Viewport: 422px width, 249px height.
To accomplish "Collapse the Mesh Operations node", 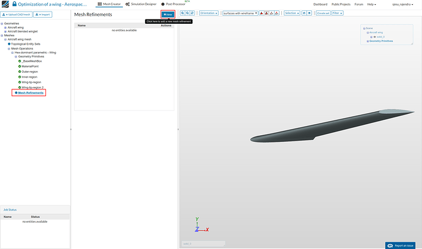I will pos(9,49).
